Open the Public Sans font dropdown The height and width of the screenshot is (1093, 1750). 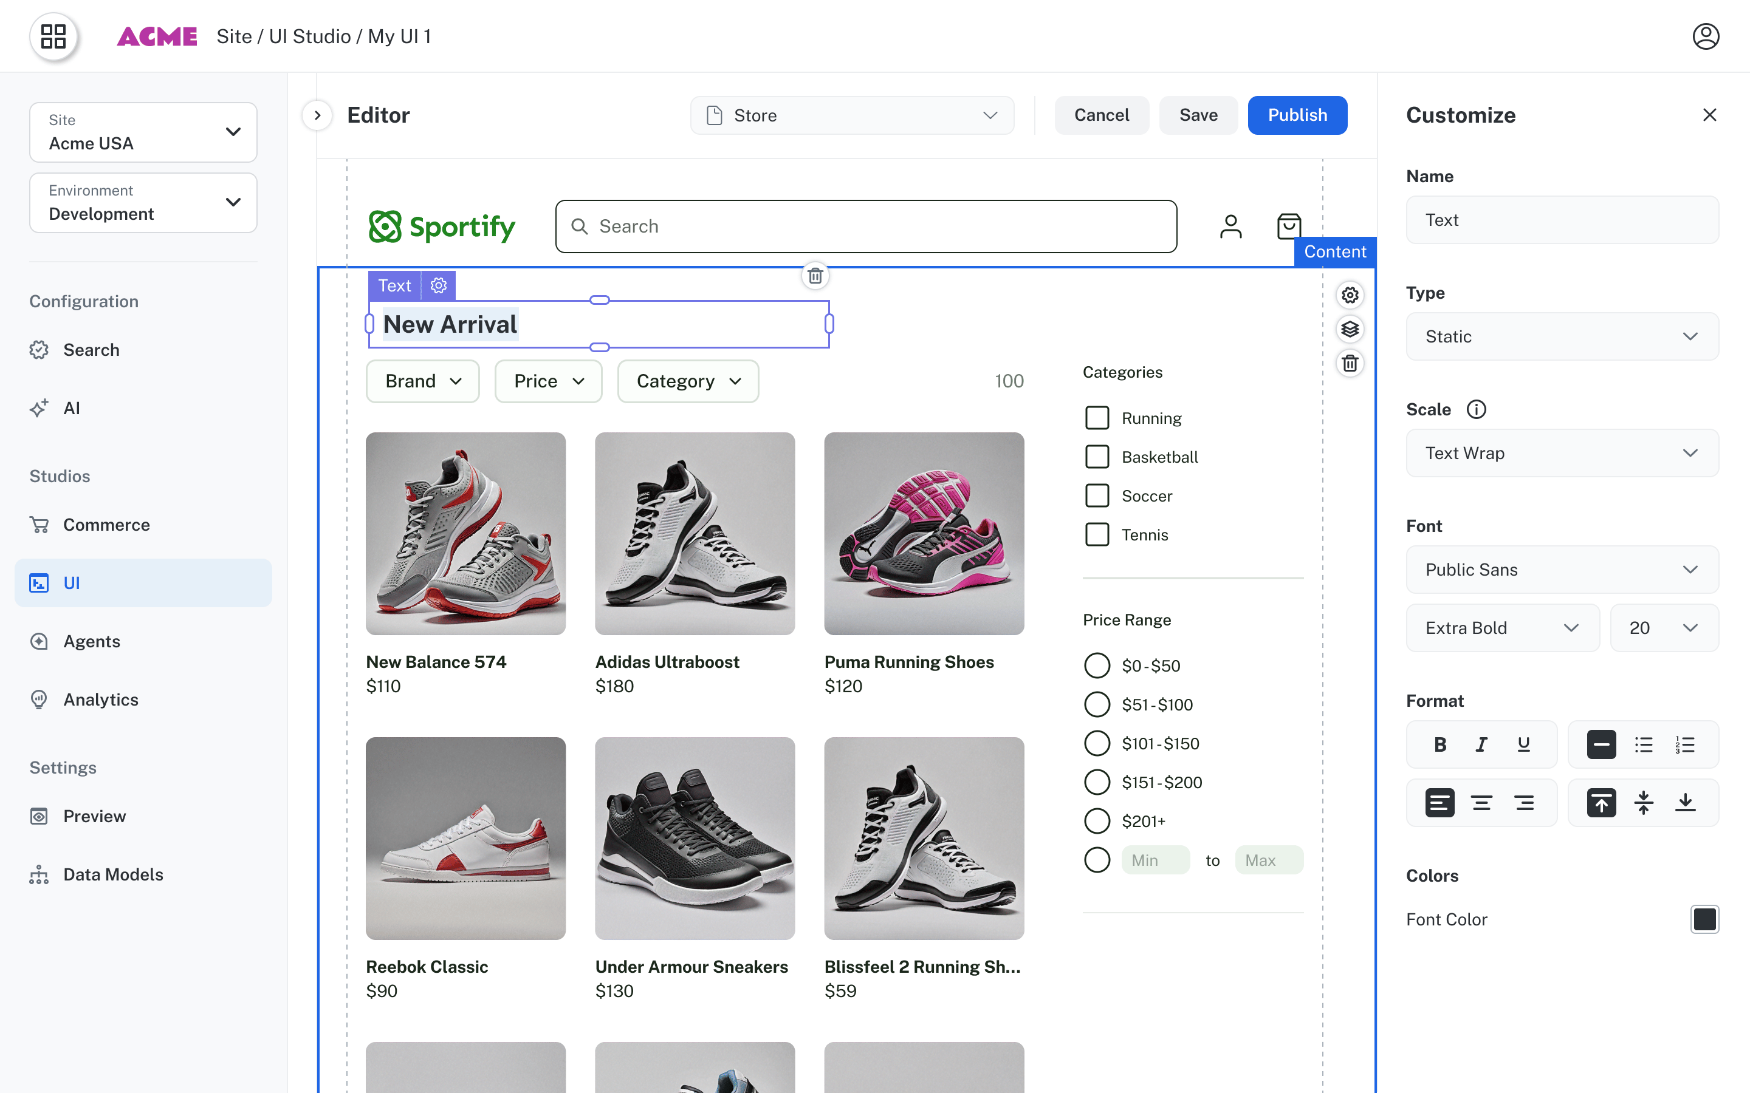1562,570
